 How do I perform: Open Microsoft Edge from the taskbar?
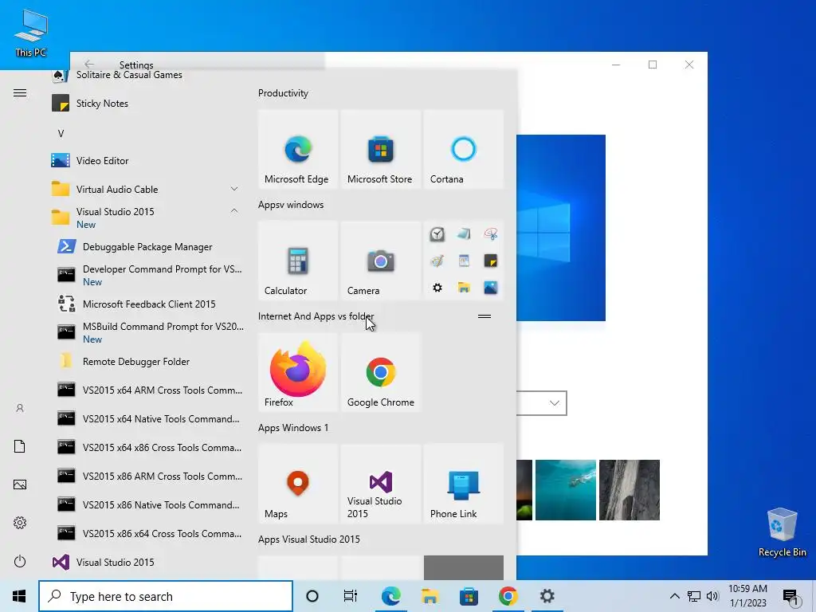pos(390,596)
